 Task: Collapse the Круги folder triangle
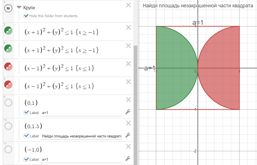pyautogui.click(x=19, y=7)
